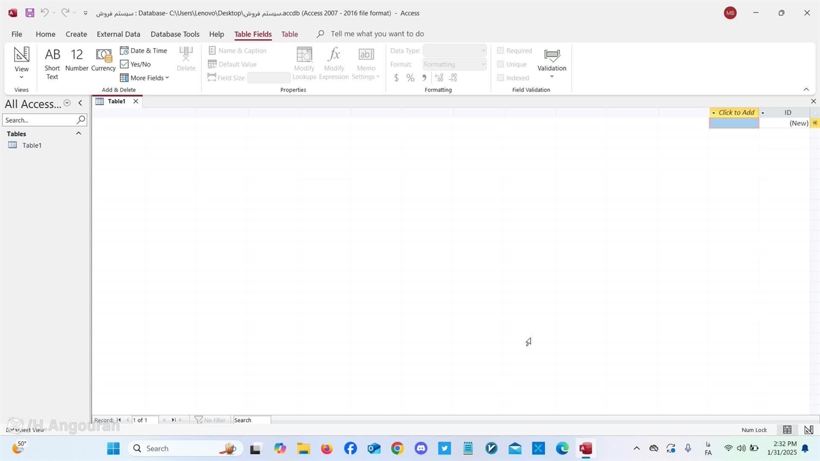The height and width of the screenshot is (461, 820).
Task: Open Microsoft Edge from the taskbar
Action: 562,448
